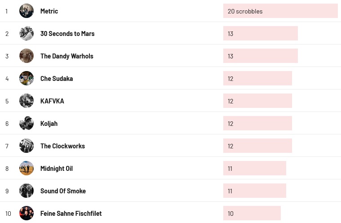Open Sound Of Smoke artist link
Screen dimensions: 341x223
(63, 191)
